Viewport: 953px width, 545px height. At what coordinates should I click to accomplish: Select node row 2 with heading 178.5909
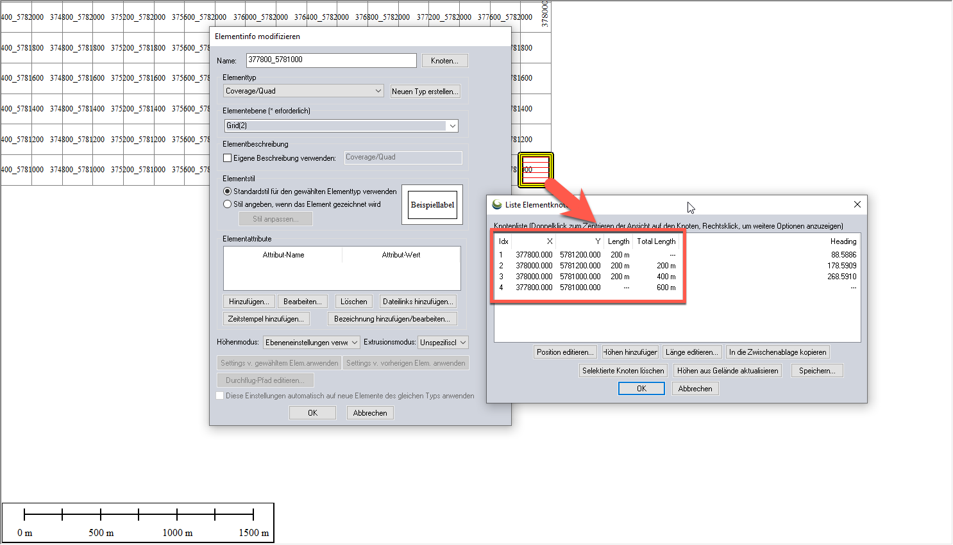677,266
